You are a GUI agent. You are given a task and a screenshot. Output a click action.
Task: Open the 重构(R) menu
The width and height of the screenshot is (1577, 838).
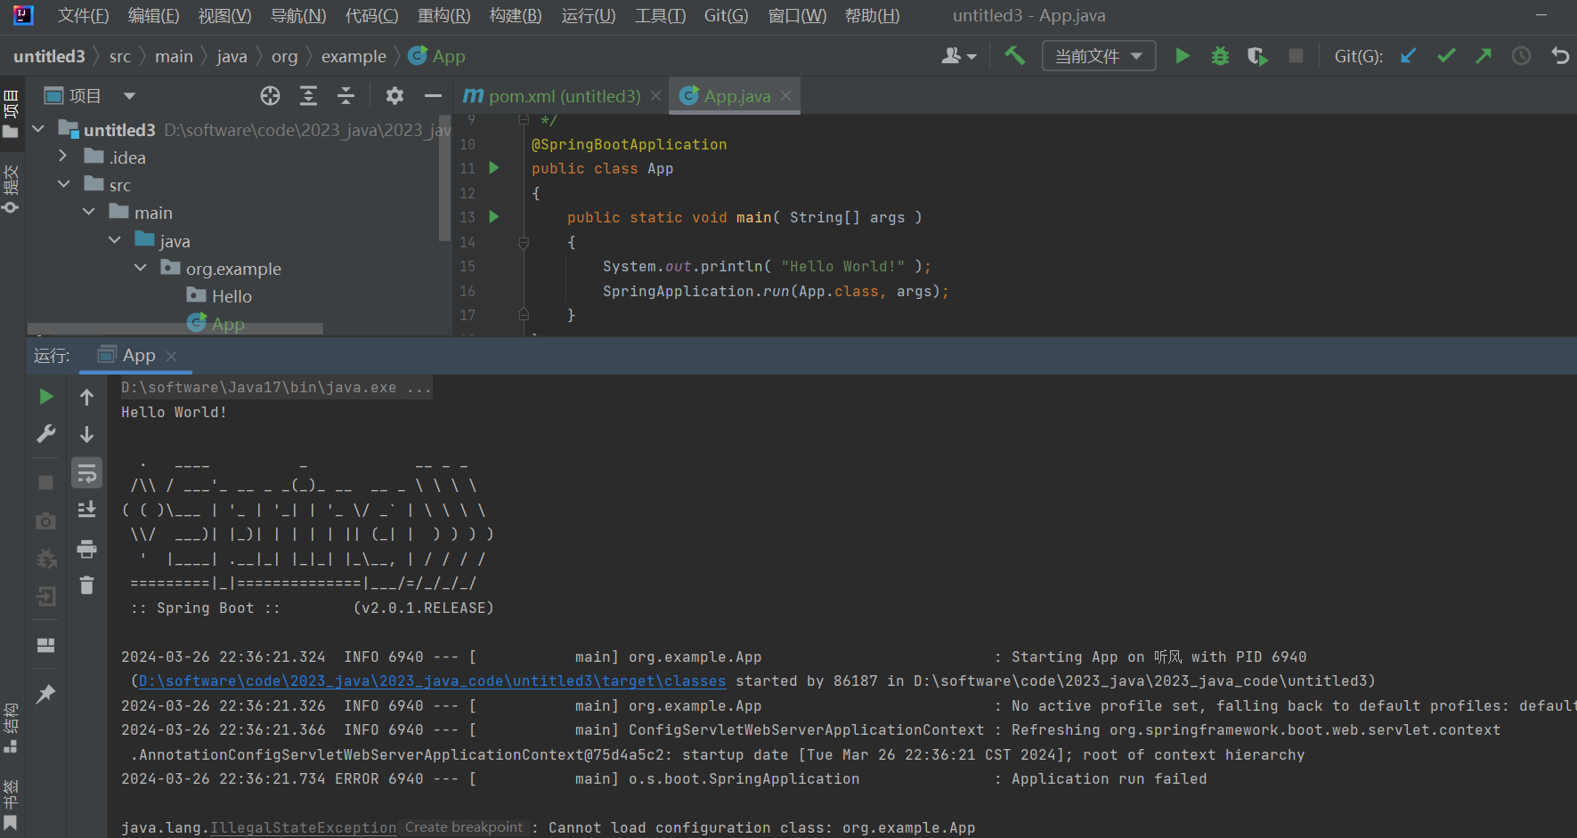pos(443,16)
